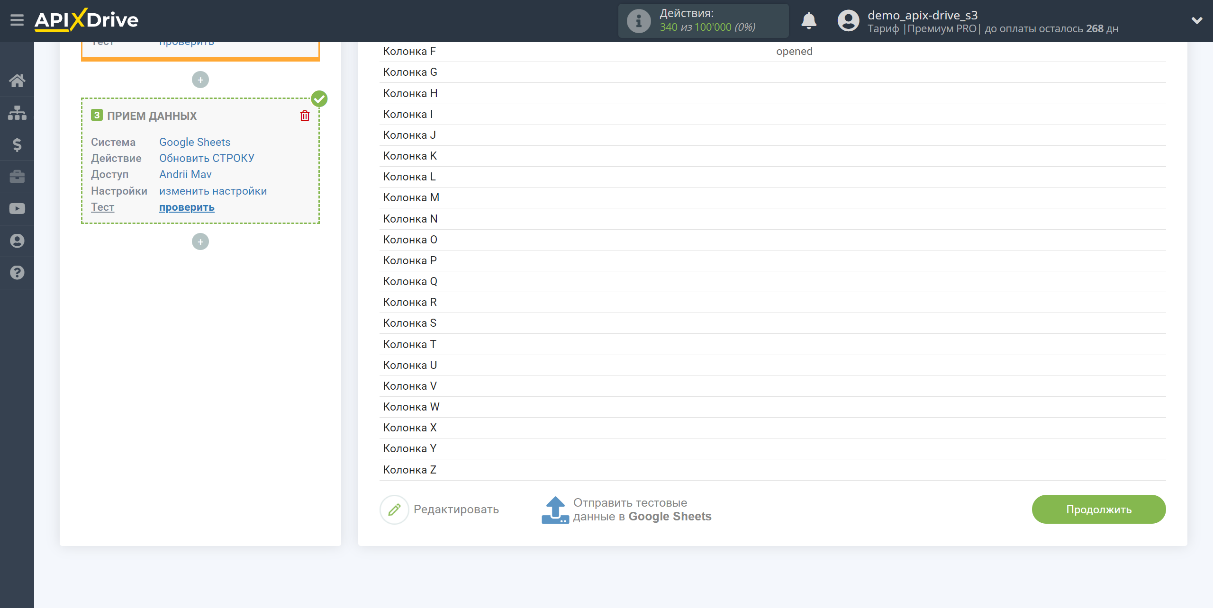Click the Продолжить button
This screenshot has width=1213, height=608.
click(x=1099, y=510)
